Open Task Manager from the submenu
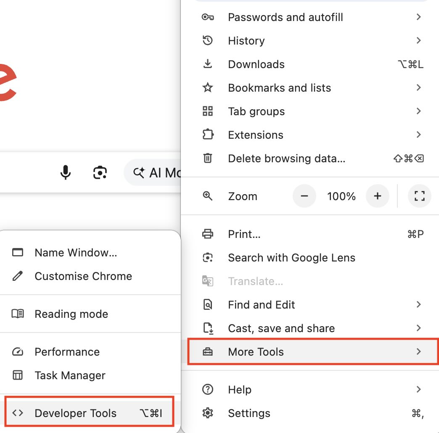Screen dimensions: 439x433 (70, 375)
